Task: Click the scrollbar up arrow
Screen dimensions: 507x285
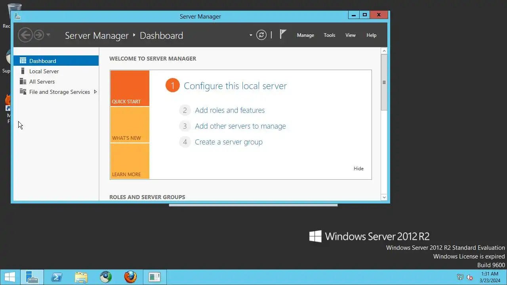Action: tap(384, 51)
